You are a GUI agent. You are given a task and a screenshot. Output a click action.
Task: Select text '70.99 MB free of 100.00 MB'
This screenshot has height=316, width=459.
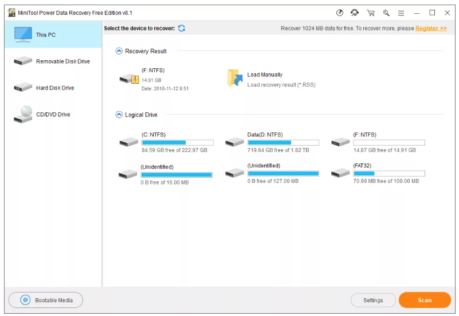pos(386,181)
